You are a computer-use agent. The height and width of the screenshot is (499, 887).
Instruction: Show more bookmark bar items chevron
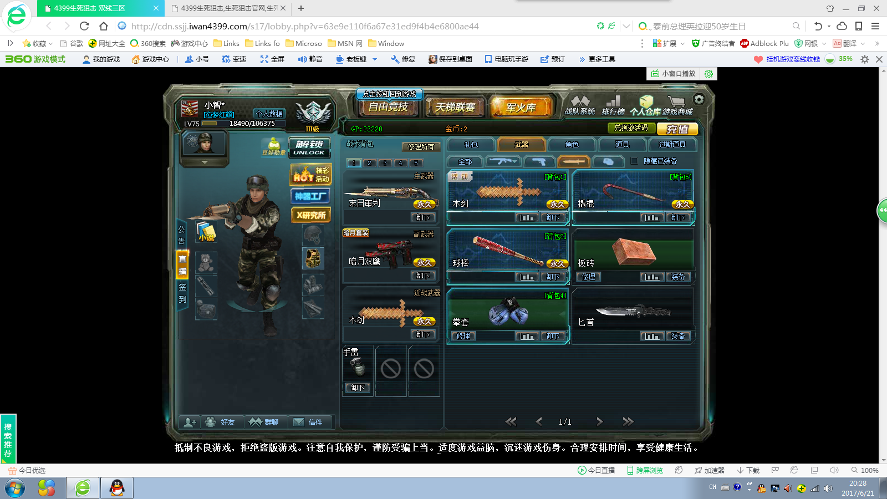coord(877,44)
